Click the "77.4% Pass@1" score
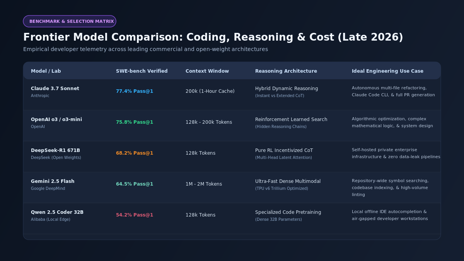 pos(135,91)
